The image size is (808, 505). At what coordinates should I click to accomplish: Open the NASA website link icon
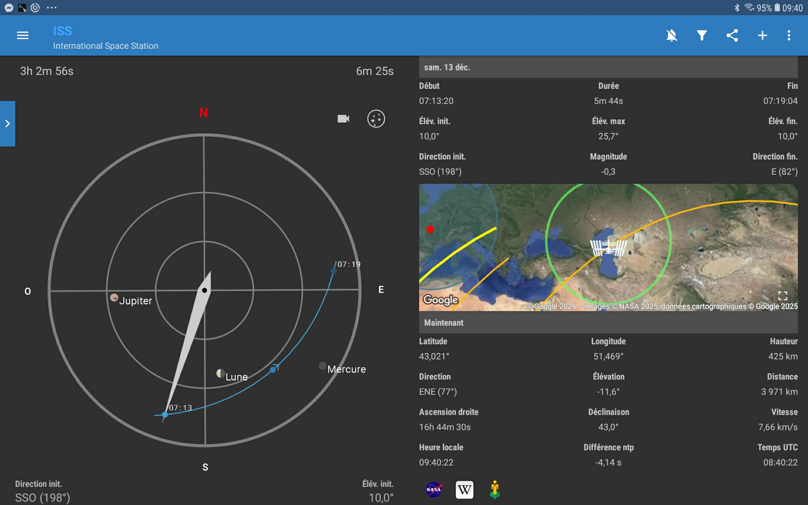(433, 489)
